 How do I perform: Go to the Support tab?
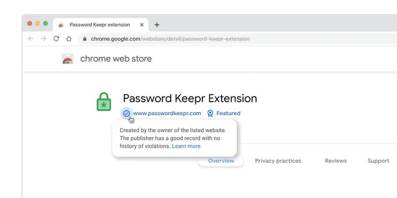[378, 161]
